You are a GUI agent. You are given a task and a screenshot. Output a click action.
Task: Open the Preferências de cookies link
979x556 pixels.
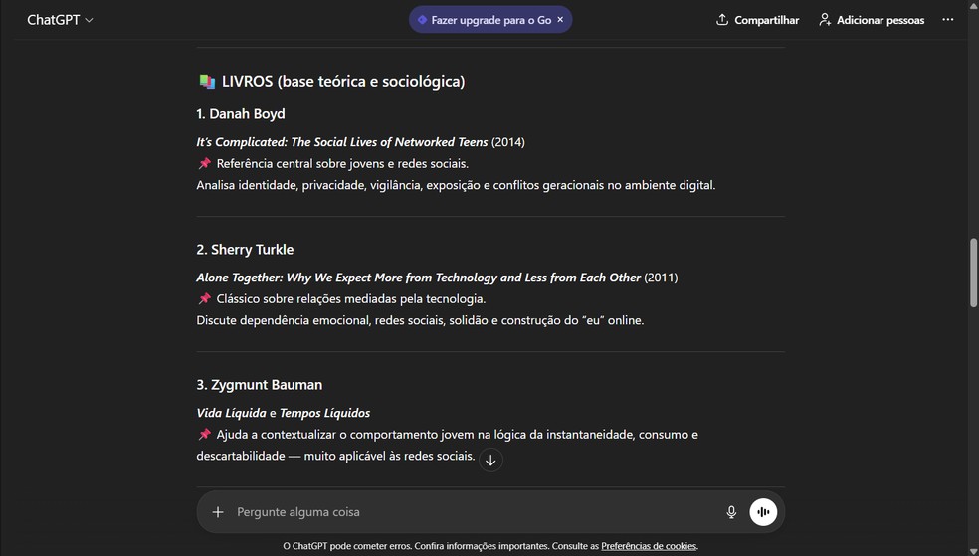649,546
